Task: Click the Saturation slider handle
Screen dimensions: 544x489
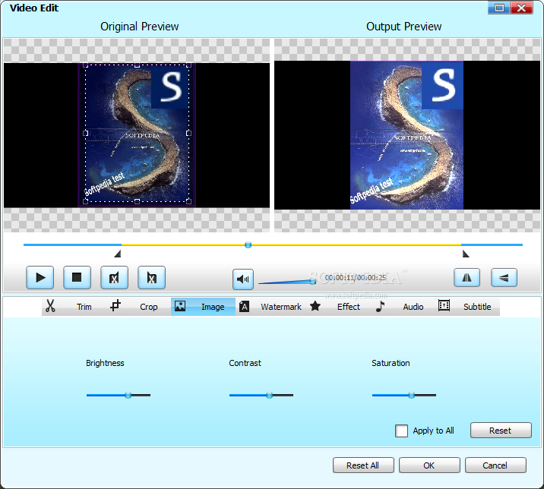Action: click(x=412, y=395)
